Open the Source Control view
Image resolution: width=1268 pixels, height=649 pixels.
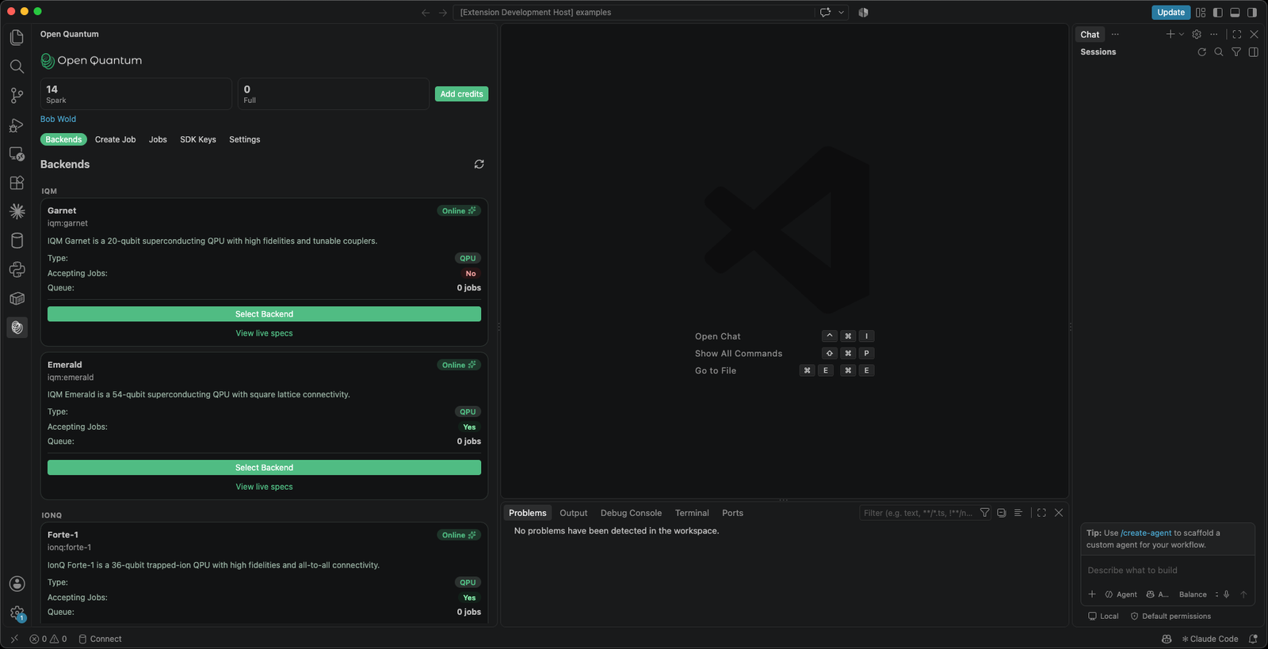click(x=17, y=96)
